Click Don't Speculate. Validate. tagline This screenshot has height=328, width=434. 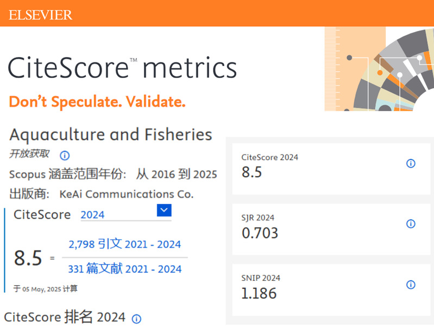97,102
